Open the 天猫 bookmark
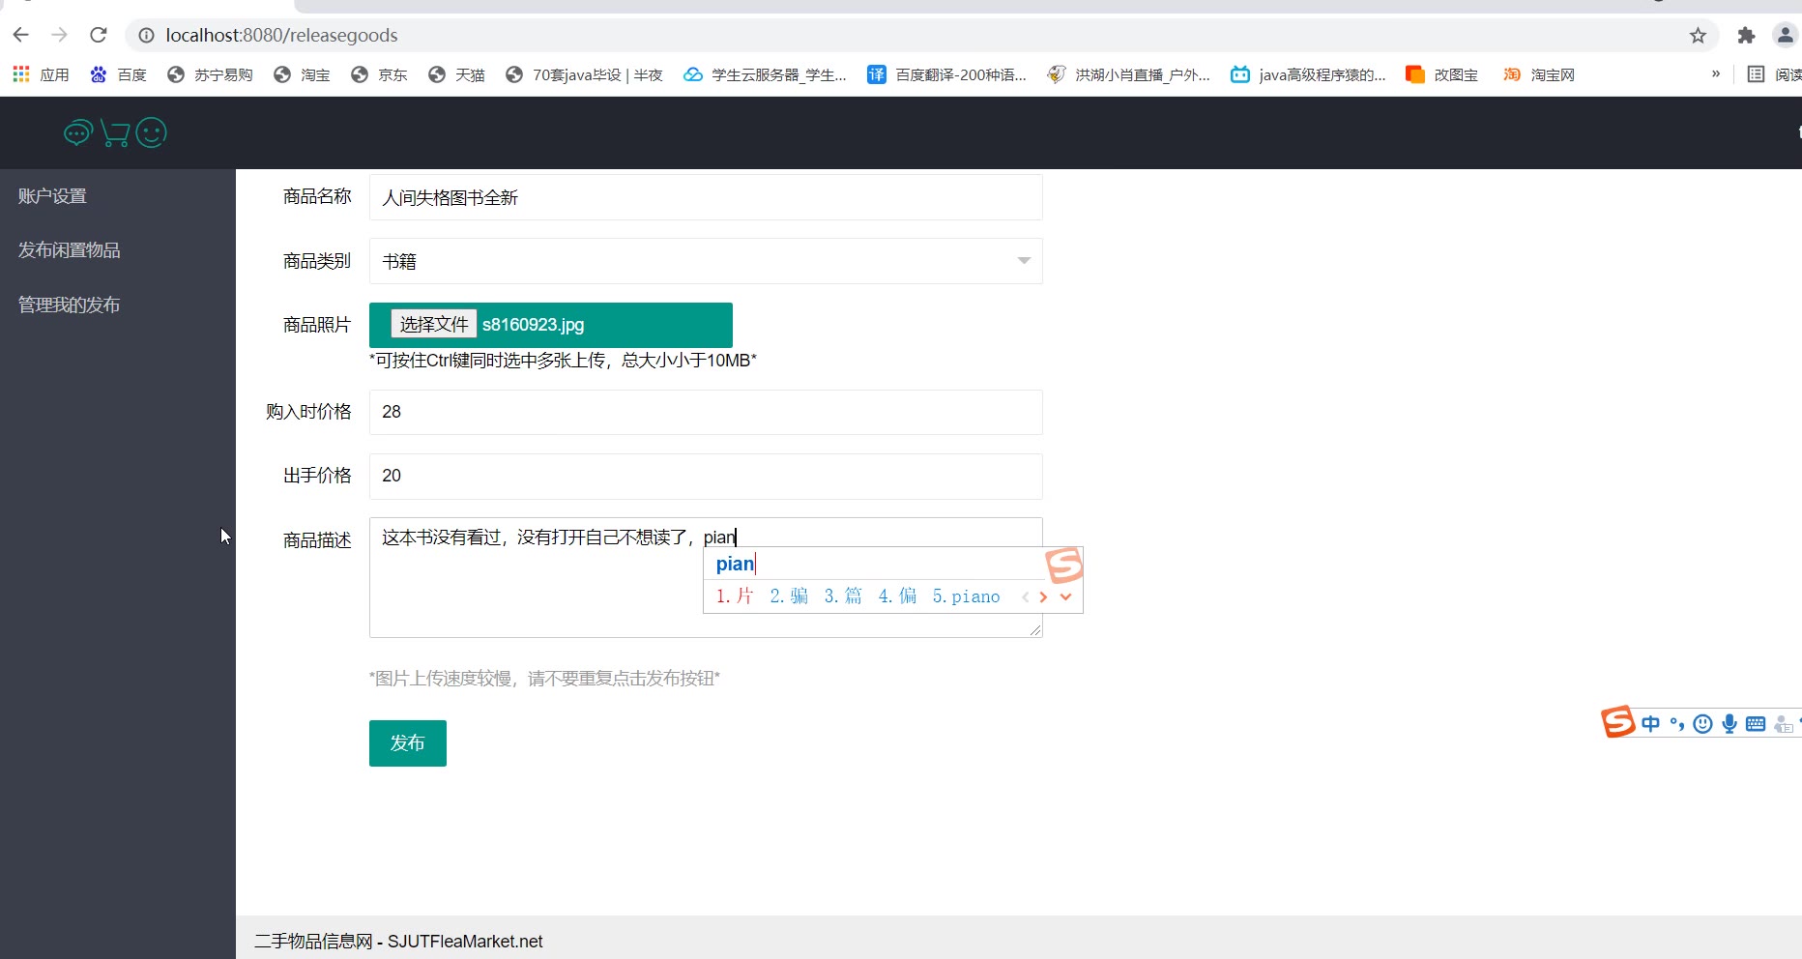 [456, 74]
